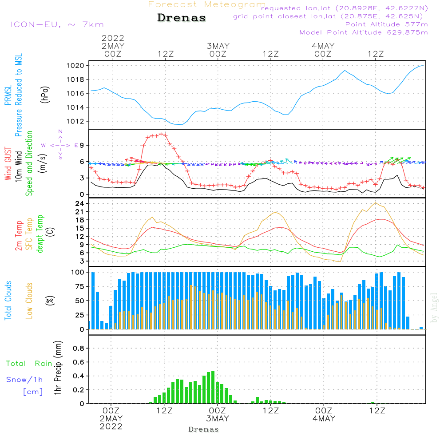
Task: Click the bottom '00Z 3MAY' time label
Action: (218, 415)
